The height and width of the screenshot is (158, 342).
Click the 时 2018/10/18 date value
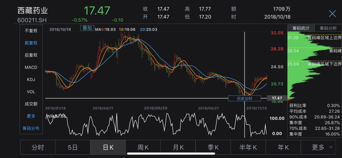click(277, 17)
